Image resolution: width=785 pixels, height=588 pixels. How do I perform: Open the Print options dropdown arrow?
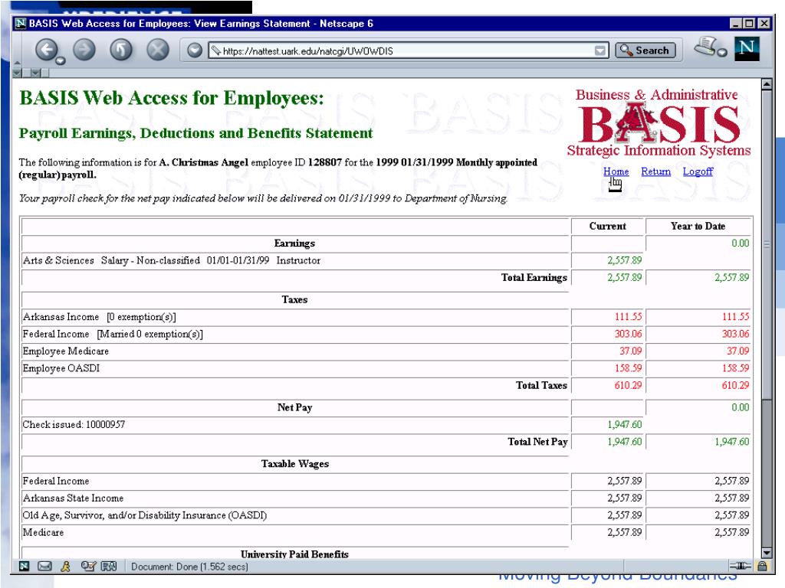click(x=722, y=52)
